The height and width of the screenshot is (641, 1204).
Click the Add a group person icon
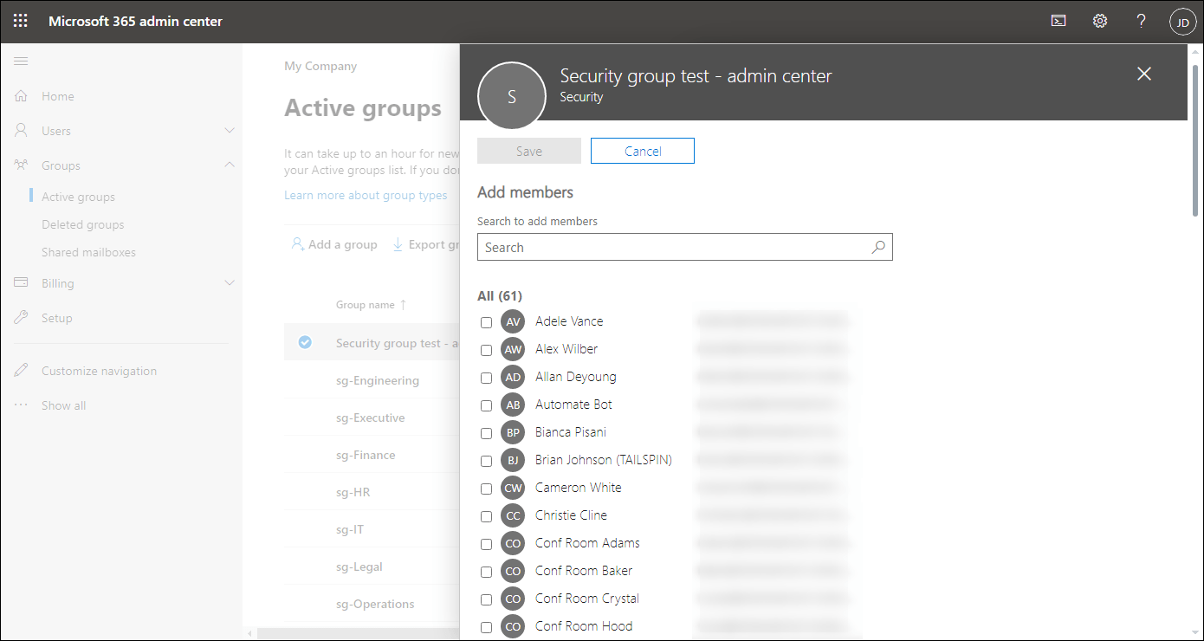tap(297, 243)
